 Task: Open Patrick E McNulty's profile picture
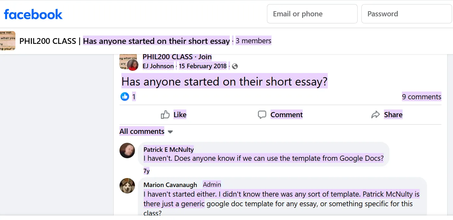127,151
